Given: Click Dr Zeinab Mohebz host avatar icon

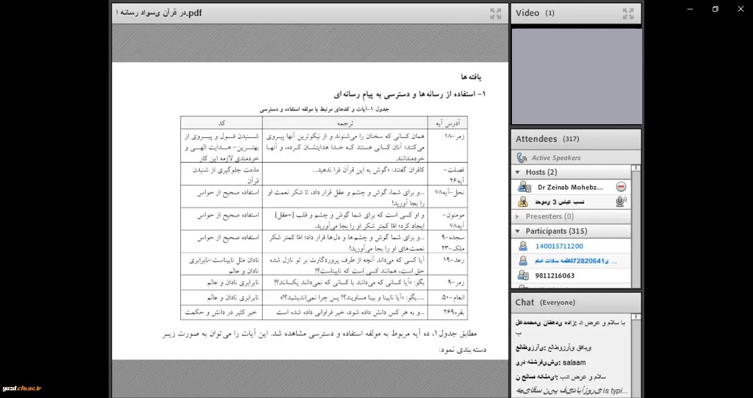Looking at the screenshot, I should [x=524, y=187].
